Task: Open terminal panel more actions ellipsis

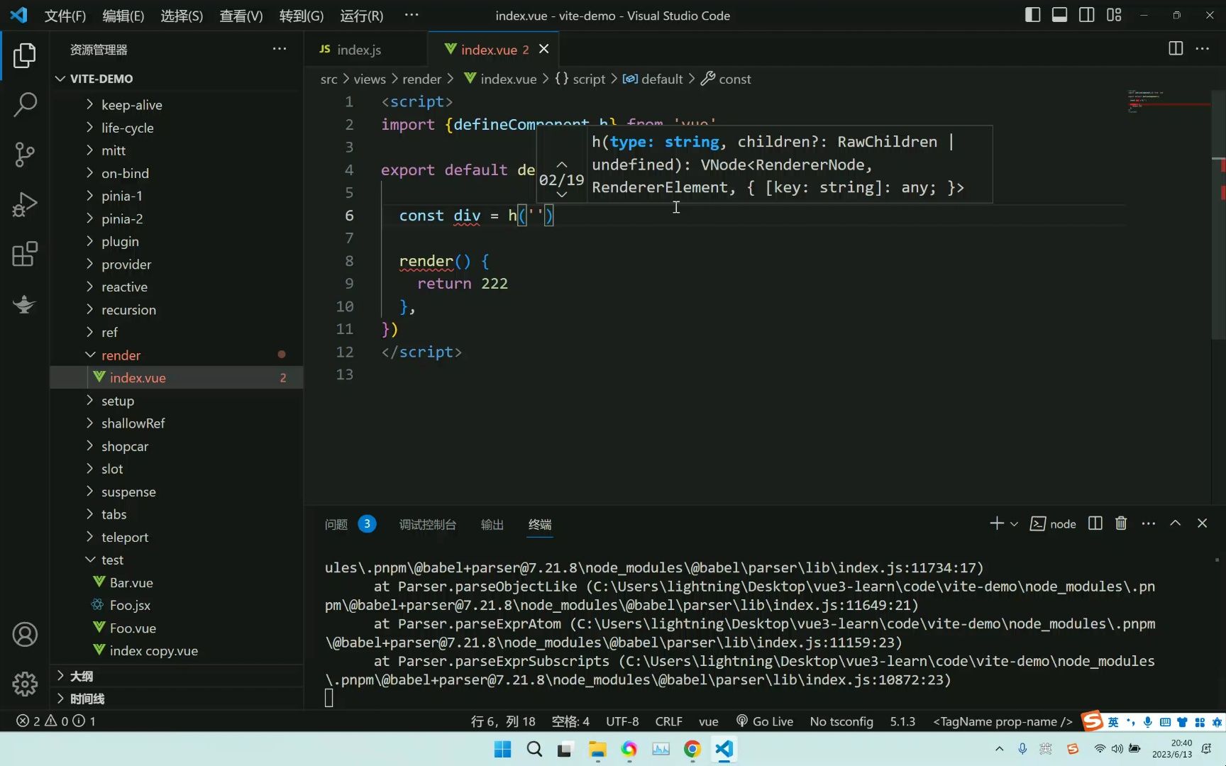Action: pyautogui.click(x=1149, y=523)
